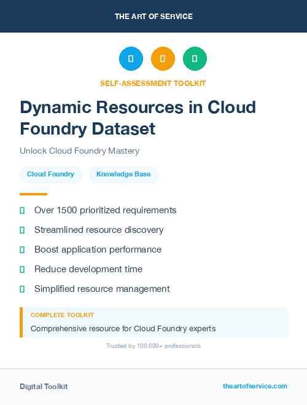Click the bullet icon beside "Boost application performance"
Viewport: 307px width, 405px height.
22,250
